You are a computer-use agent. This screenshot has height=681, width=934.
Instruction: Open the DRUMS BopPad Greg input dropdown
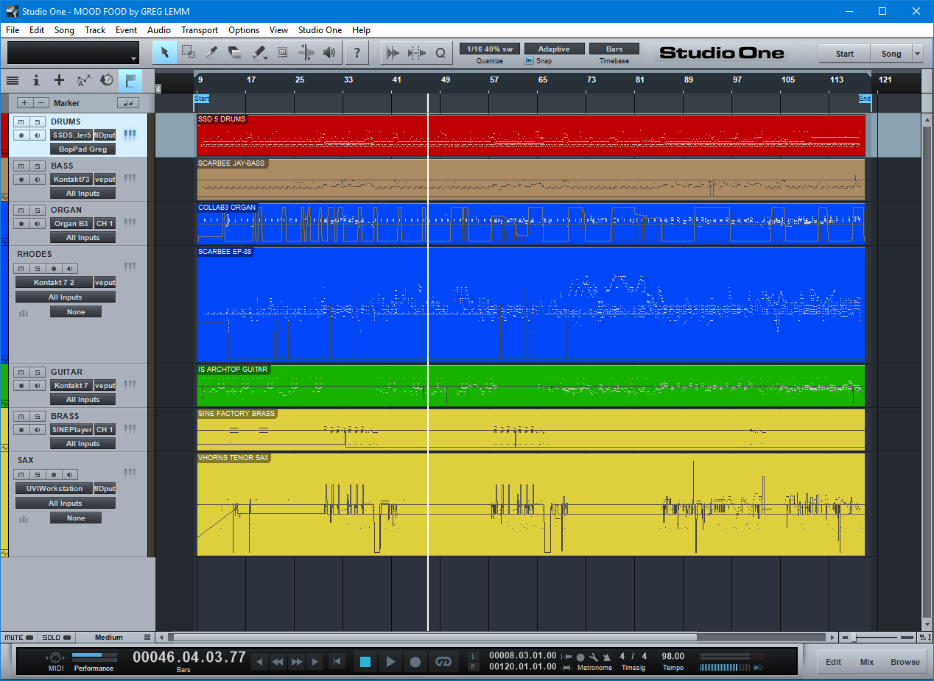[x=82, y=149]
